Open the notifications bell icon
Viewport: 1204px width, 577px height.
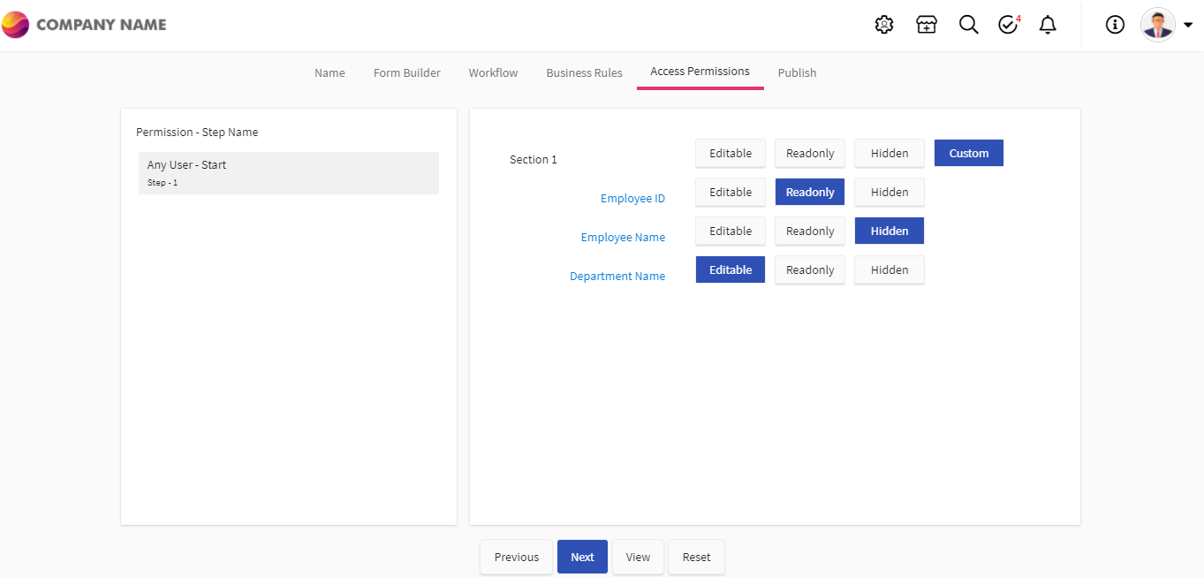1048,25
